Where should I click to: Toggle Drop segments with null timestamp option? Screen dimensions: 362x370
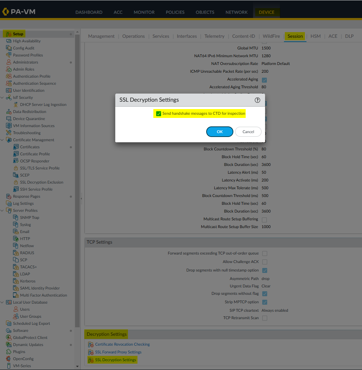pos(265,271)
